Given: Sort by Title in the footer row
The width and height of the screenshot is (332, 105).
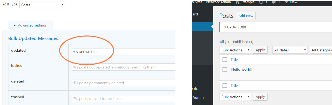Looking at the screenshot, I should click(x=234, y=86).
